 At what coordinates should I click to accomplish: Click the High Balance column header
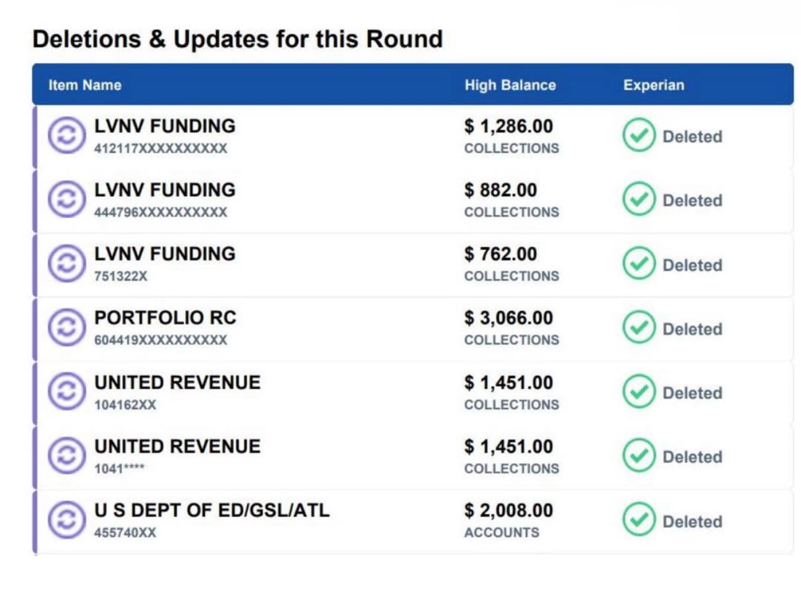510,85
